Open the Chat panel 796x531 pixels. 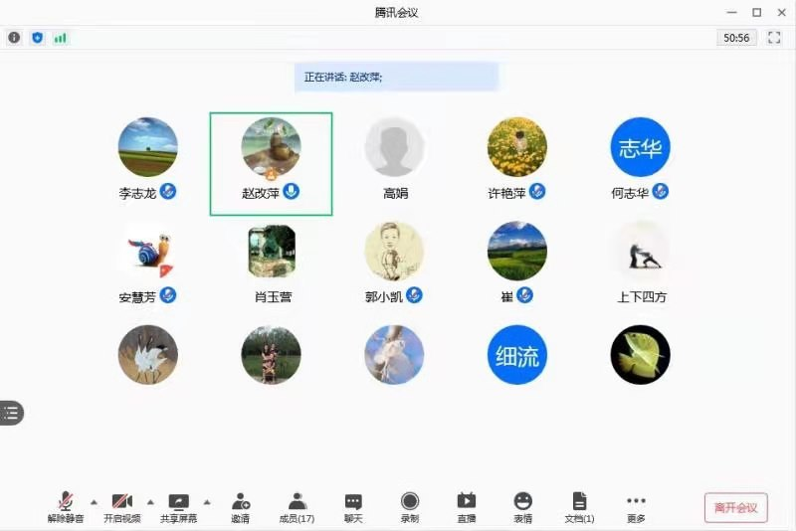point(353,506)
